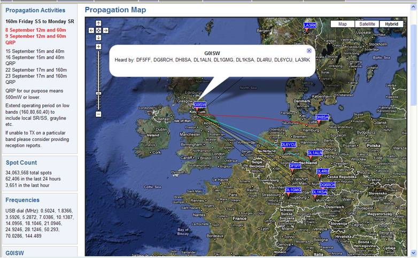Viewport: 418px width, 258px height.
Task: Click the G0ISW sidebar heading
Action: (x=14, y=253)
